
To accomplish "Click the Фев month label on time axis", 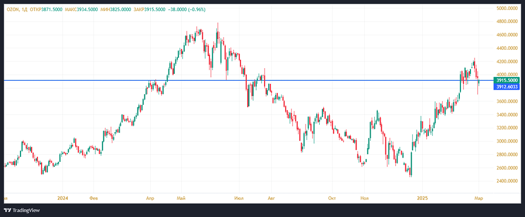I will pyautogui.click(x=93, y=198).
